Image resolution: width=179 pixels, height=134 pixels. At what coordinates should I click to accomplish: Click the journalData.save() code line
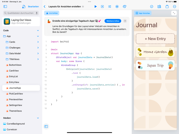click(88, 89)
